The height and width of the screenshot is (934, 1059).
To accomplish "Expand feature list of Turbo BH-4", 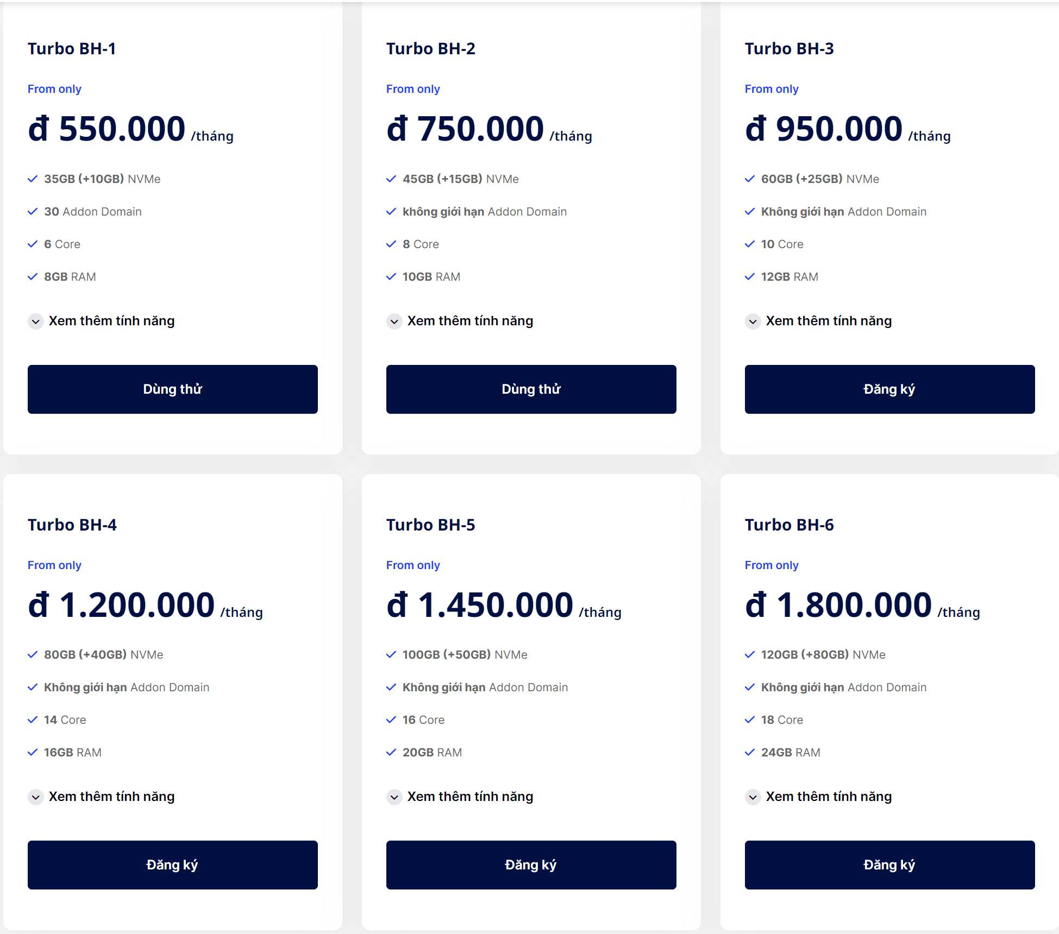I will point(36,797).
